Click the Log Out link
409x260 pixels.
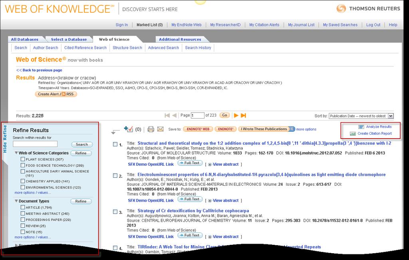point(373,25)
